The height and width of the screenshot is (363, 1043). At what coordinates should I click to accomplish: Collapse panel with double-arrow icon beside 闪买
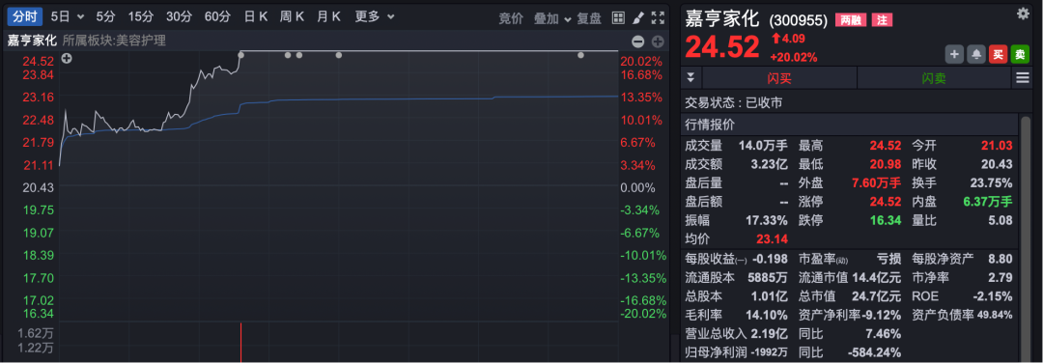tap(691, 78)
